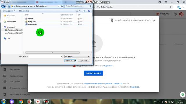Click the RU language indicator
Image resolution: width=186 pixels, height=104 pixels.
coord(155,101)
